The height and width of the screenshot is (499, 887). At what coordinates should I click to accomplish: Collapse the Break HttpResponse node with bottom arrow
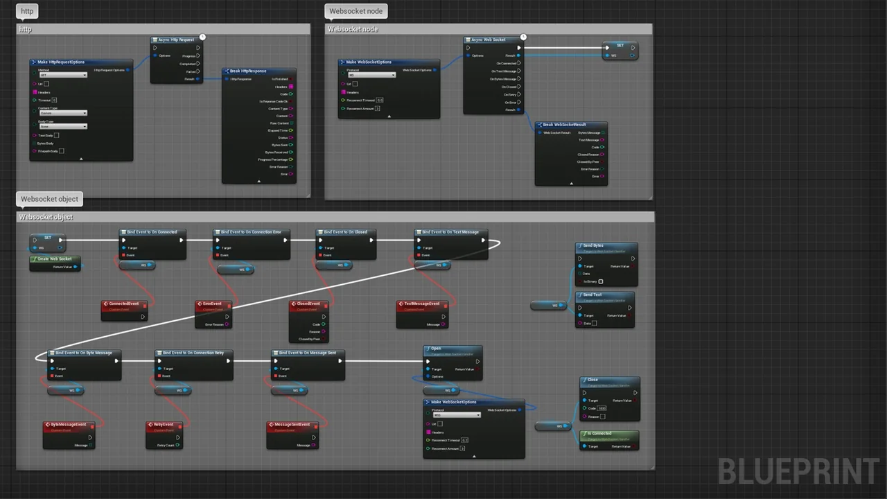click(258, 181)
